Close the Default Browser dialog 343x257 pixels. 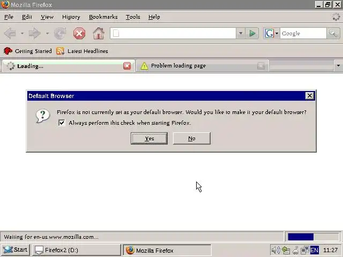coord(310,96)
